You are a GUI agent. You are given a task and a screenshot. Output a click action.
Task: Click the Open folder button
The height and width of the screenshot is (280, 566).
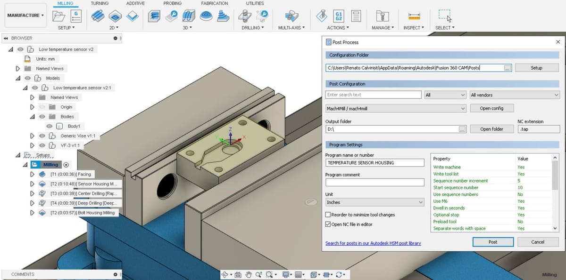491,129
